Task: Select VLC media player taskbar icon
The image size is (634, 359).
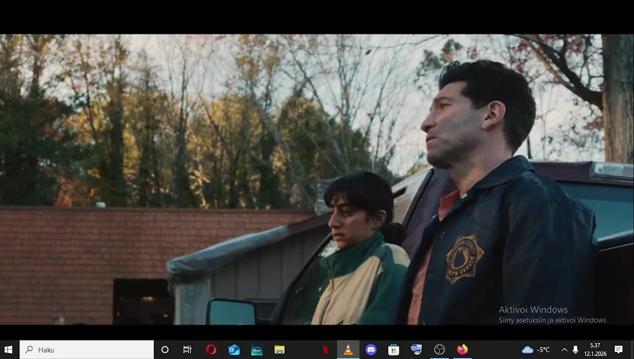Action: tap(348, 350)
